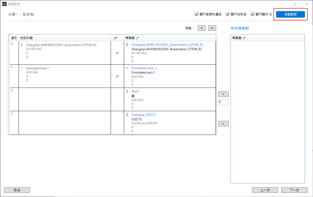Click the pairing checkmark for Simulated axis 1
The image size is (313, 197).
pos(117,76)
